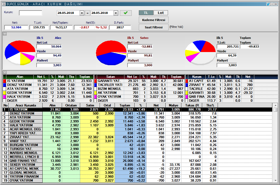Click the yellow swatch beside GEDIK YATIRIM in Alan table

pyautogui.click(x=5, y=93)
